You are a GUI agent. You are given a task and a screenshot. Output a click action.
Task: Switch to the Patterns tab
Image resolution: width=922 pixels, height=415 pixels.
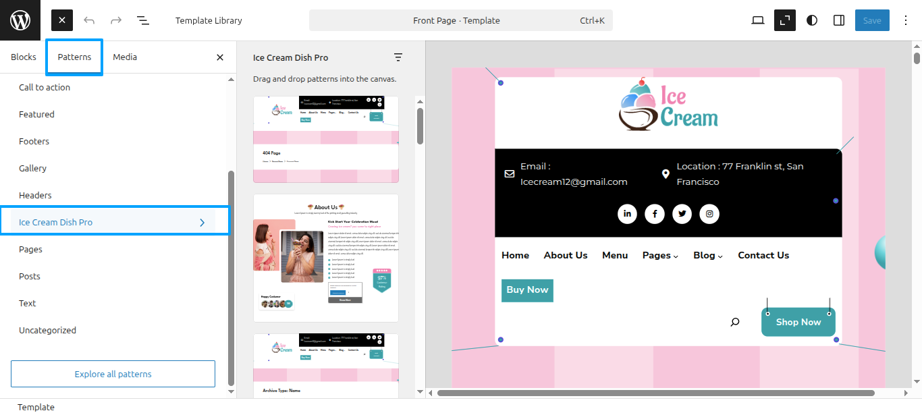click(74, 57)
